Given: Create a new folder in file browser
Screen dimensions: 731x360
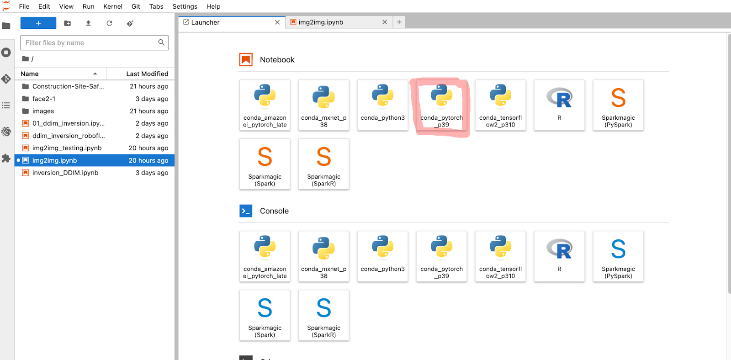Looking at the screenshot, I should click(67, 23).
